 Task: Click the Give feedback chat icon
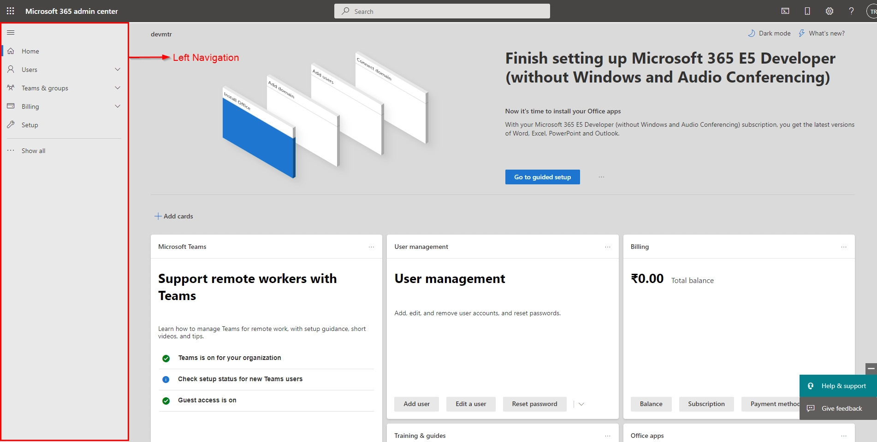pyautogui.click(x=811, y=408)
